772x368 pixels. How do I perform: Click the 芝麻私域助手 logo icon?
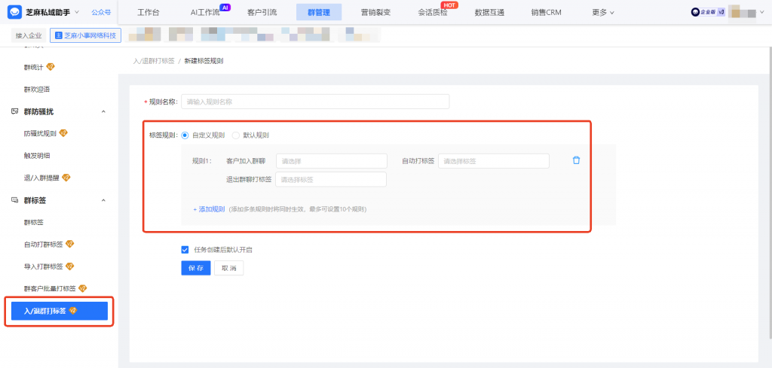click(x=15, y=12)
